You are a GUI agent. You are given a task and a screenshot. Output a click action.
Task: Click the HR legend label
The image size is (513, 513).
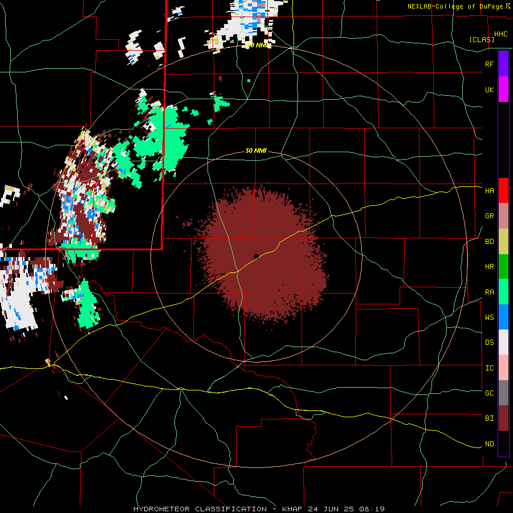click(489, 267)
